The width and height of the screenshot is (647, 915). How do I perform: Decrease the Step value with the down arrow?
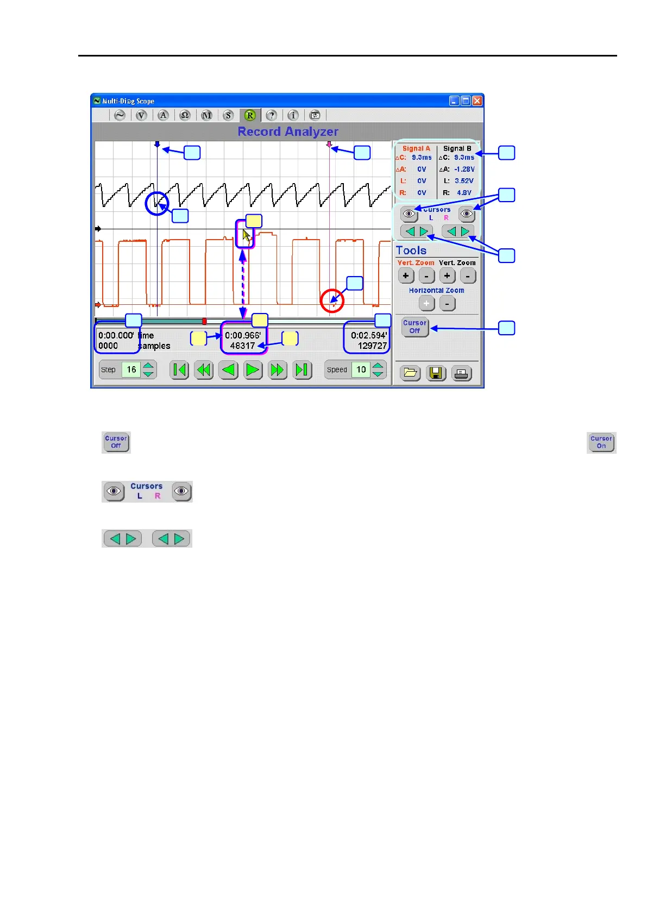coord(148,374)
